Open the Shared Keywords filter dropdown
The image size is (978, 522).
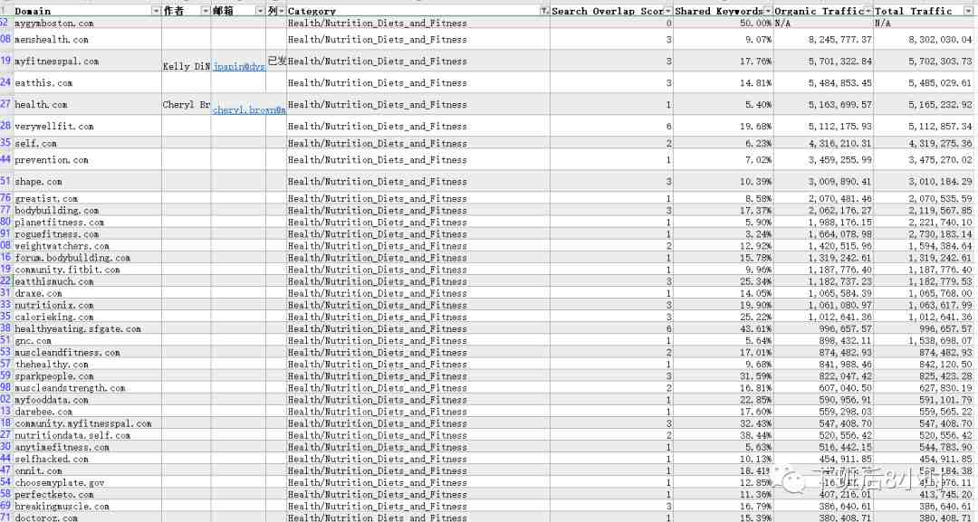click(x=769, y=11)
